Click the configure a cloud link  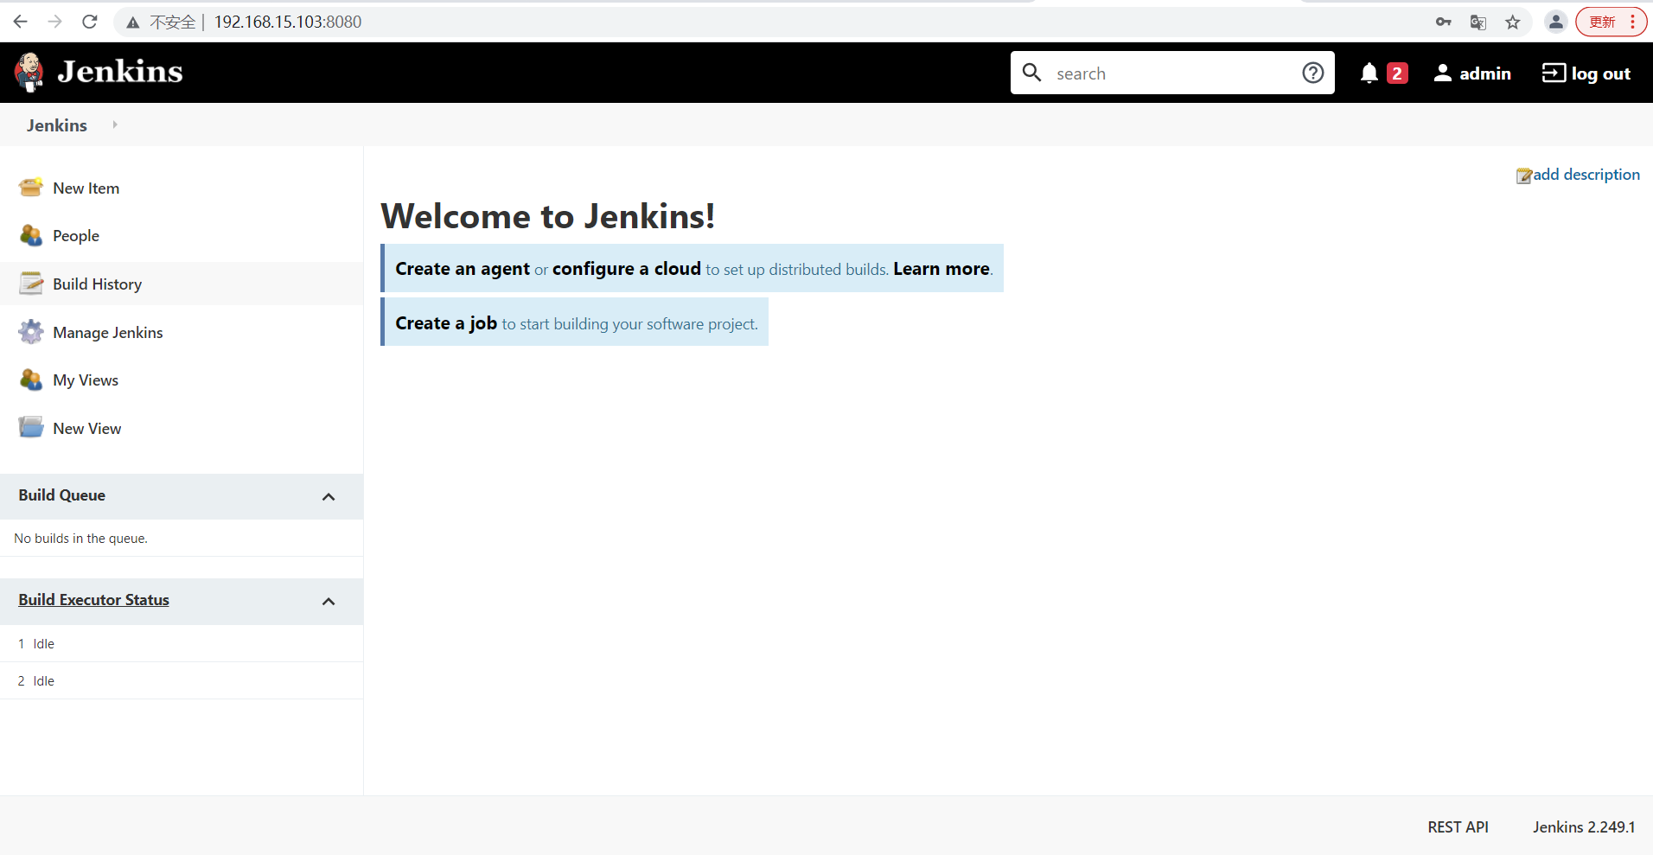point(627,269)
